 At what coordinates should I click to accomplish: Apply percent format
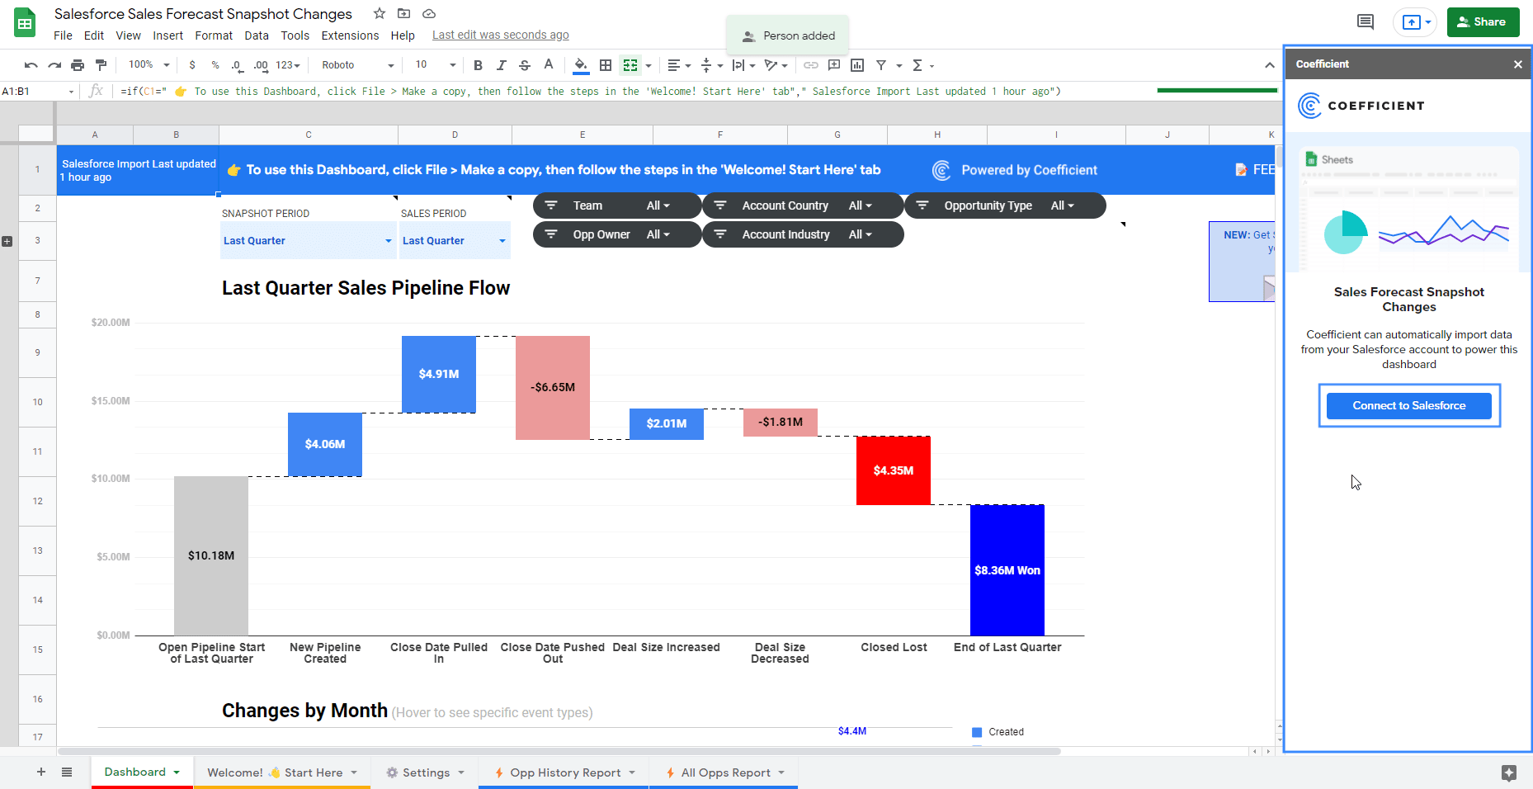pyautogui.click(x=215, y=65)
